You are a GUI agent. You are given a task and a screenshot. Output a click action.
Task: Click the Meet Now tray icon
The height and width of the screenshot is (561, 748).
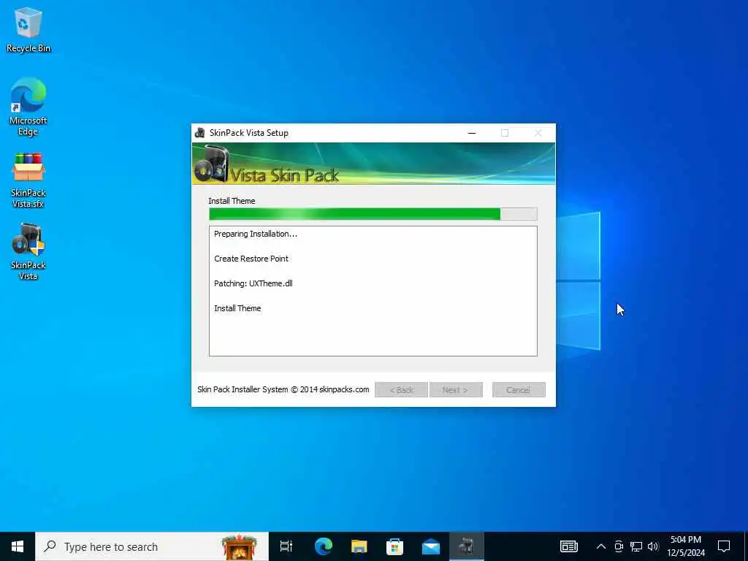tap(619, 546)
